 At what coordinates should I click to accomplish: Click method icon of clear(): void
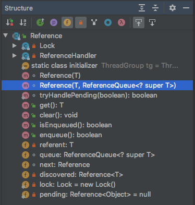pos(26,115)
